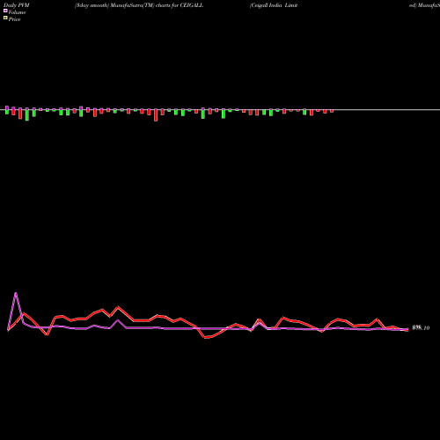Click the price value label ending in '.10'
Image resolution: width=440 pixels, height=440 pixels.
click(421, 327)
